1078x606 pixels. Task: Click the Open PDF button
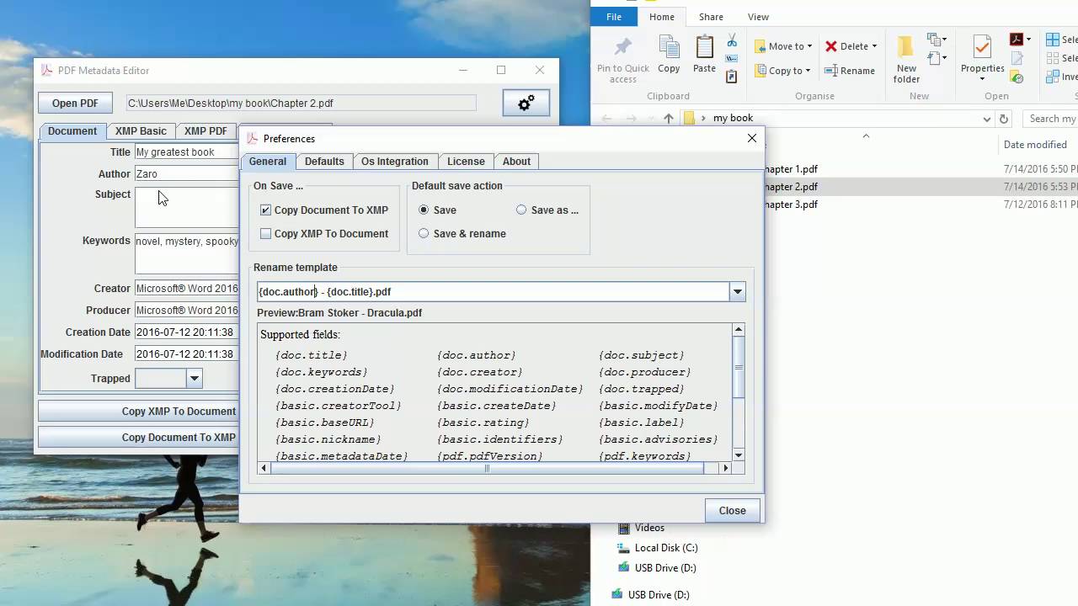tap(75, 104)
